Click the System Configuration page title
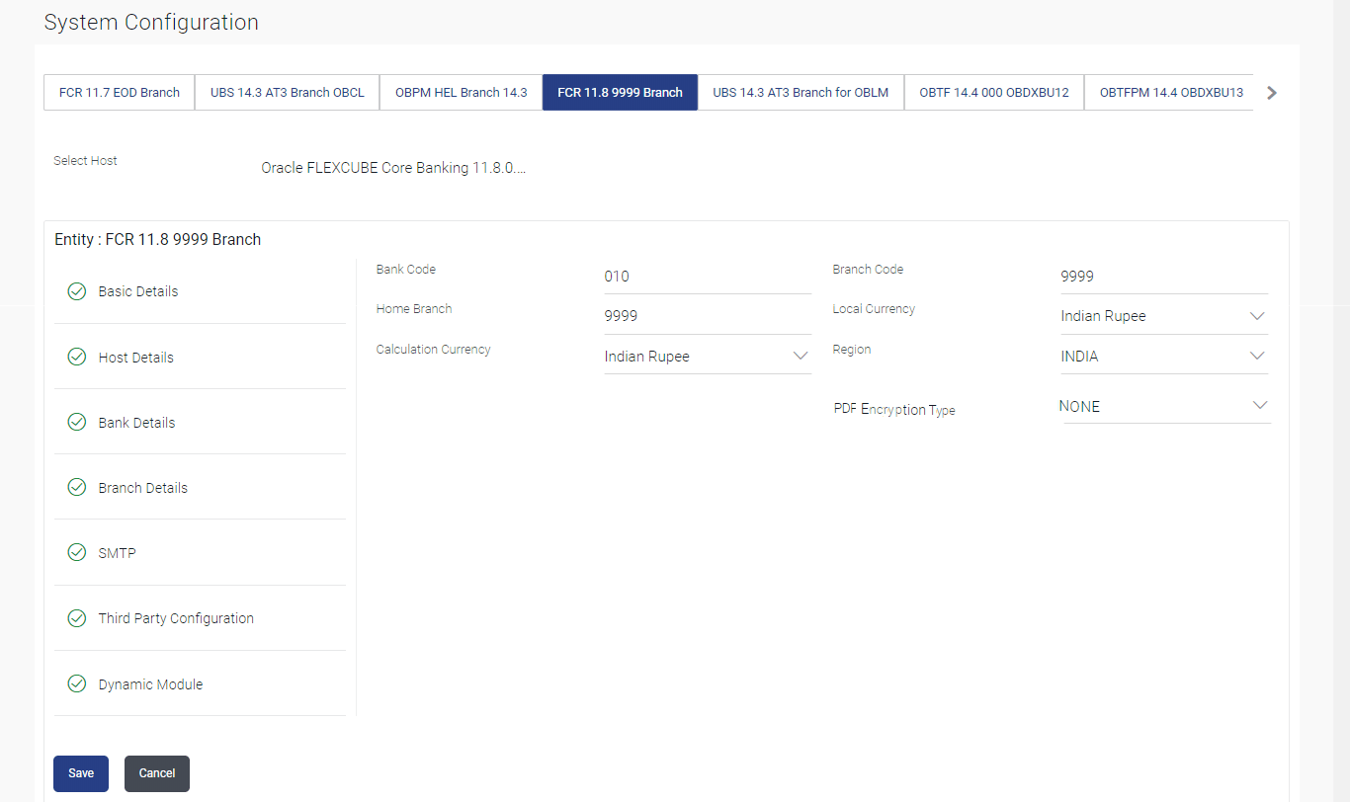 click(x=151, y=22)
